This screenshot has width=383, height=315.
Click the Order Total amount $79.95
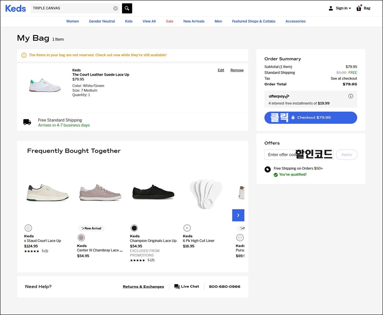[350, 84]
